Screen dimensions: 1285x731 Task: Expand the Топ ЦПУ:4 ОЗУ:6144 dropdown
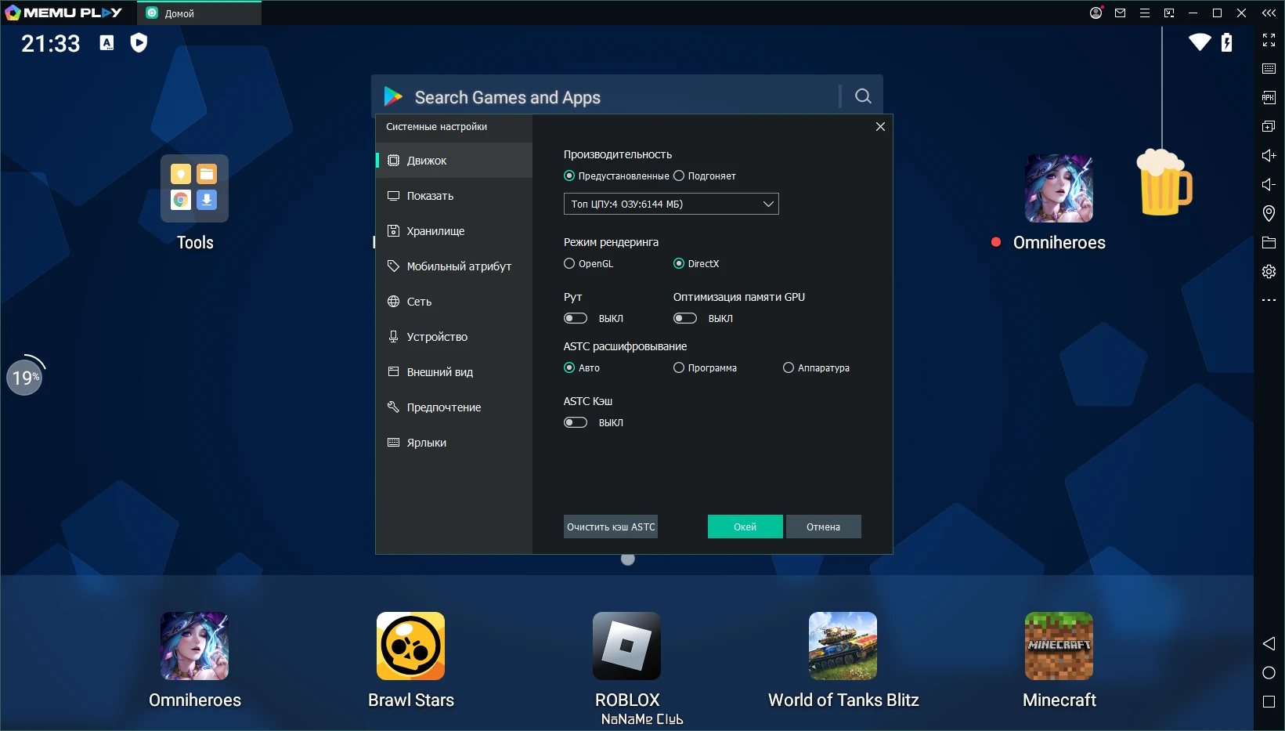tap(671, 204)
